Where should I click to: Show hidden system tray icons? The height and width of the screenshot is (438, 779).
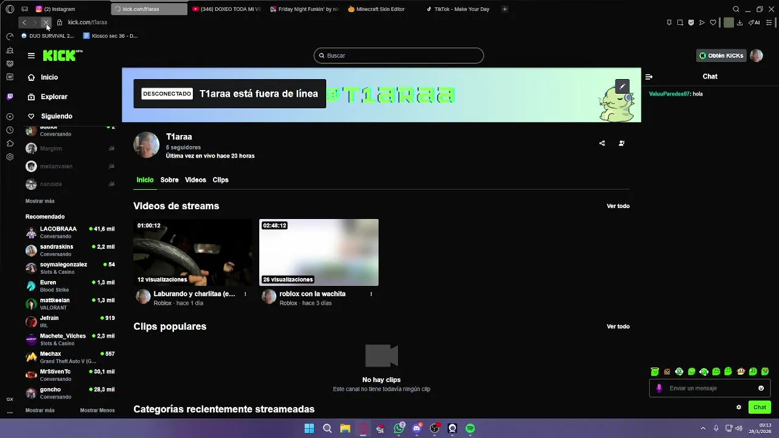point(703,428)
